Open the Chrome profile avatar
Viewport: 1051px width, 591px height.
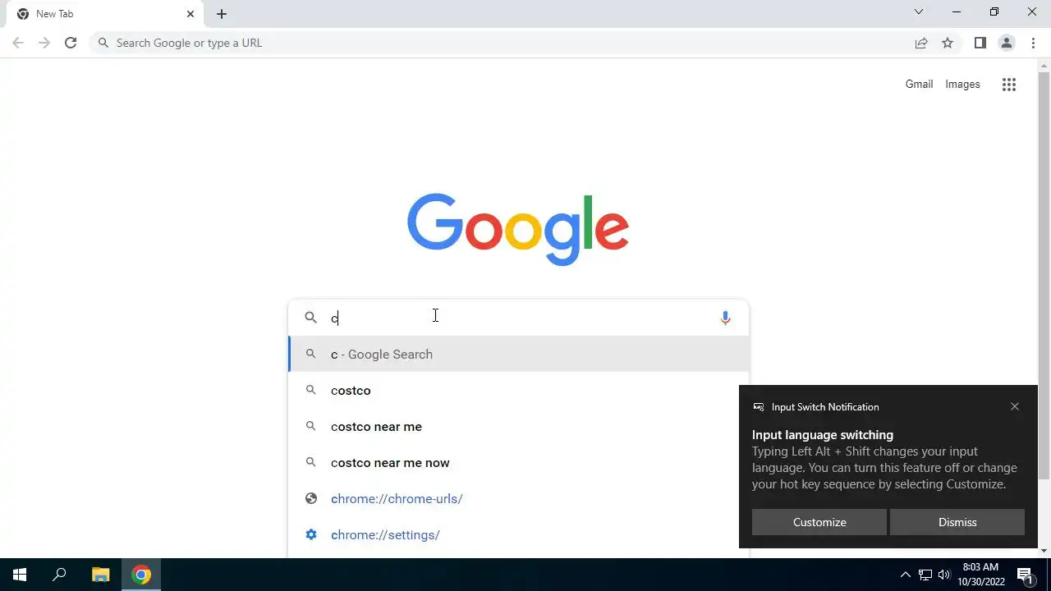click(x=1007, y=43)
